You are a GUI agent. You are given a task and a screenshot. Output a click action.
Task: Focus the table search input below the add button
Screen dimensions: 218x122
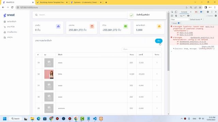click(x=142, y=49)
